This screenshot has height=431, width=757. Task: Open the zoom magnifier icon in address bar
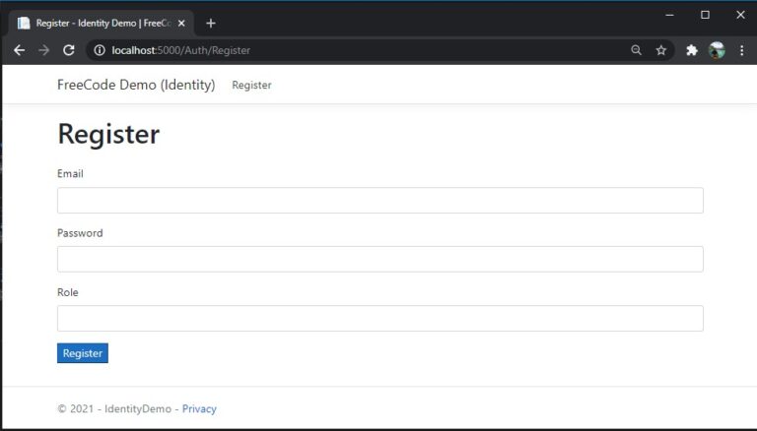point(637,50)
